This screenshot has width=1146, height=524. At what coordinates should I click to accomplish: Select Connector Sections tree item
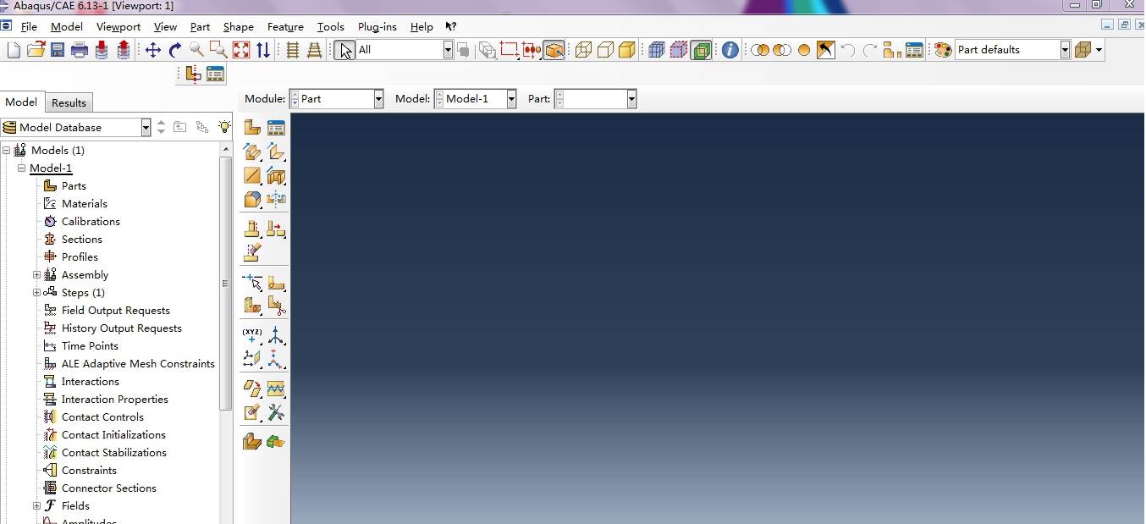point(109,488)
